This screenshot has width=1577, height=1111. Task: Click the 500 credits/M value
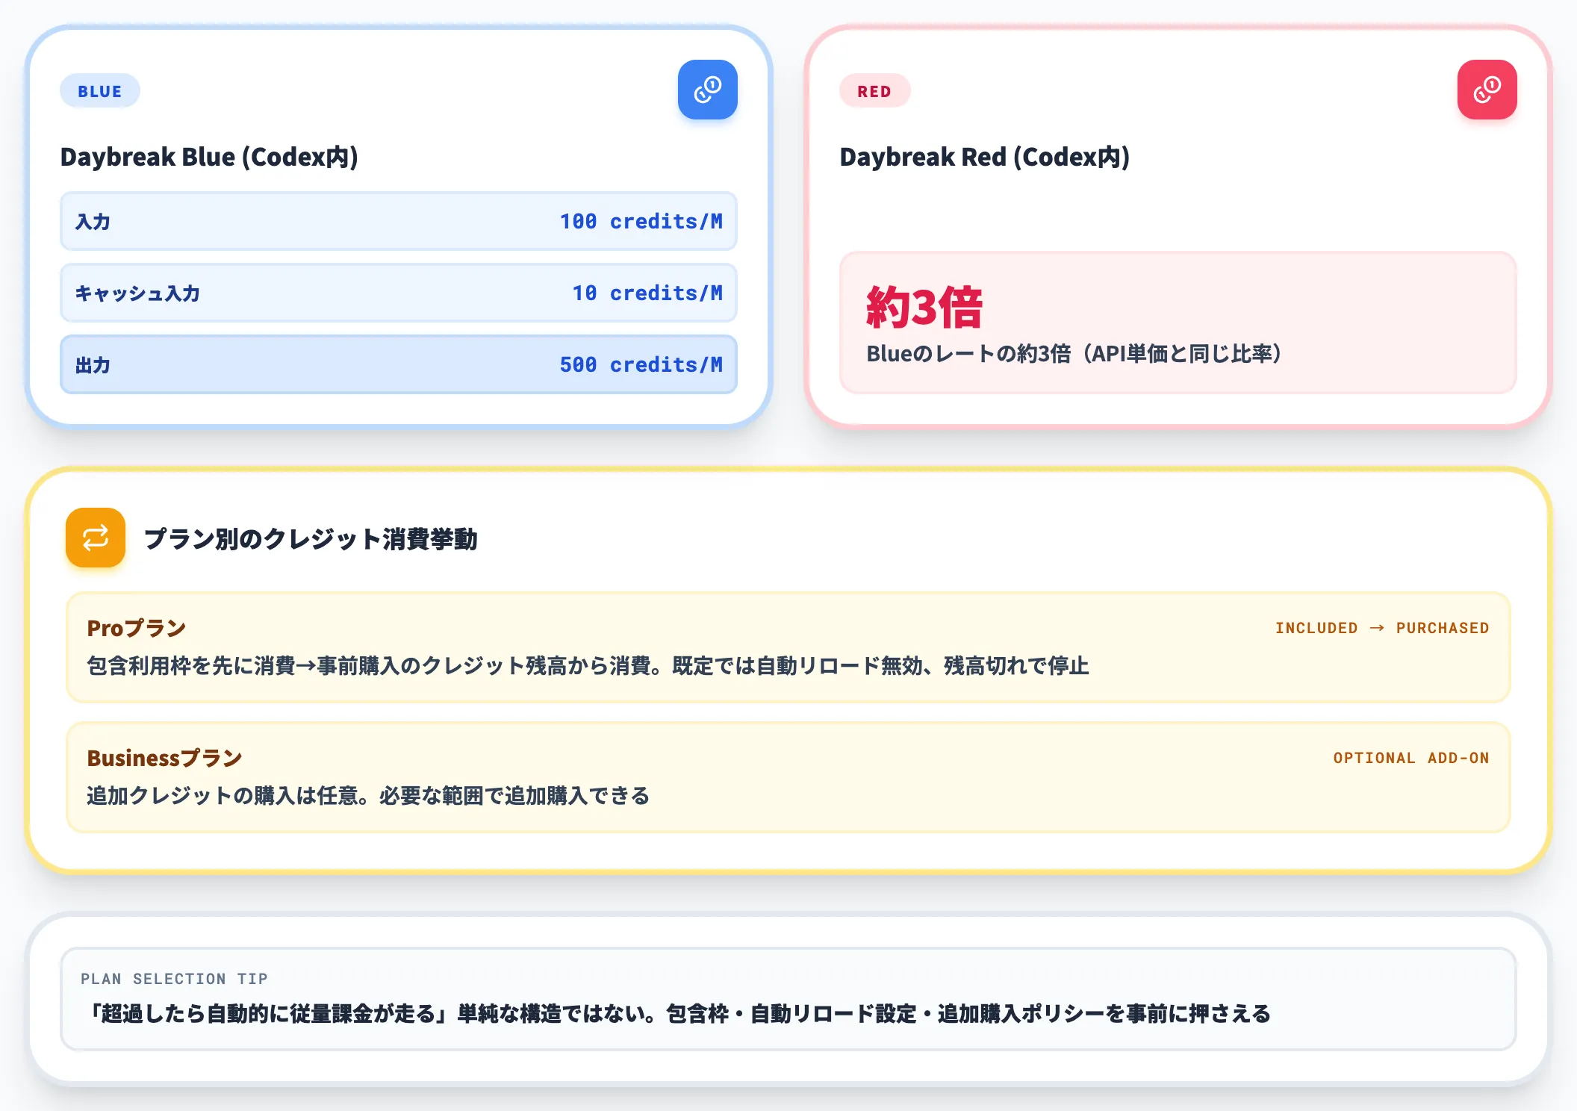pyautogui.click(x=641, y=364)
